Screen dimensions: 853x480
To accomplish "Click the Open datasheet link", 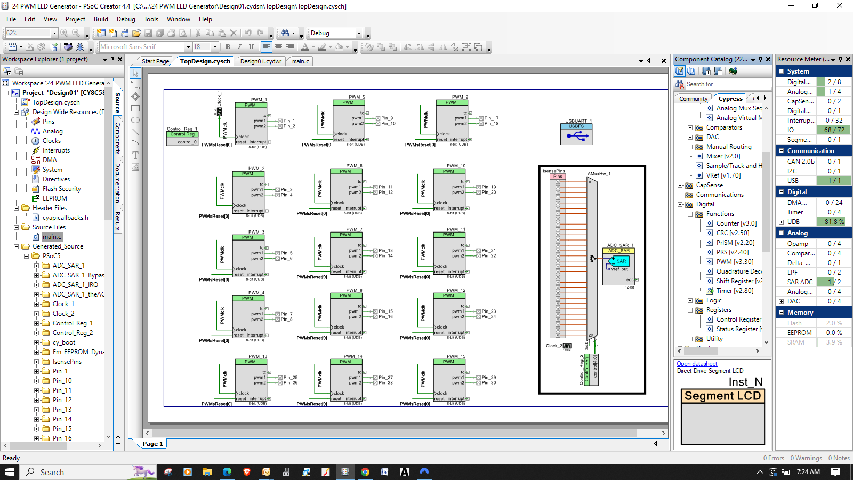I will 697,364.
